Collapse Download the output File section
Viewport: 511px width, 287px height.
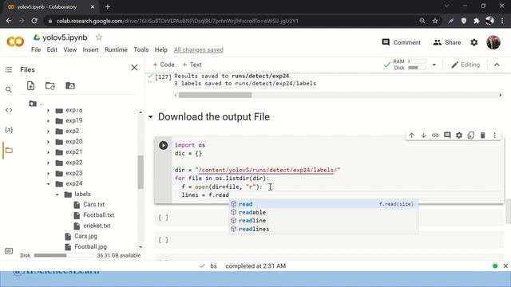click(x=150, y=117)
